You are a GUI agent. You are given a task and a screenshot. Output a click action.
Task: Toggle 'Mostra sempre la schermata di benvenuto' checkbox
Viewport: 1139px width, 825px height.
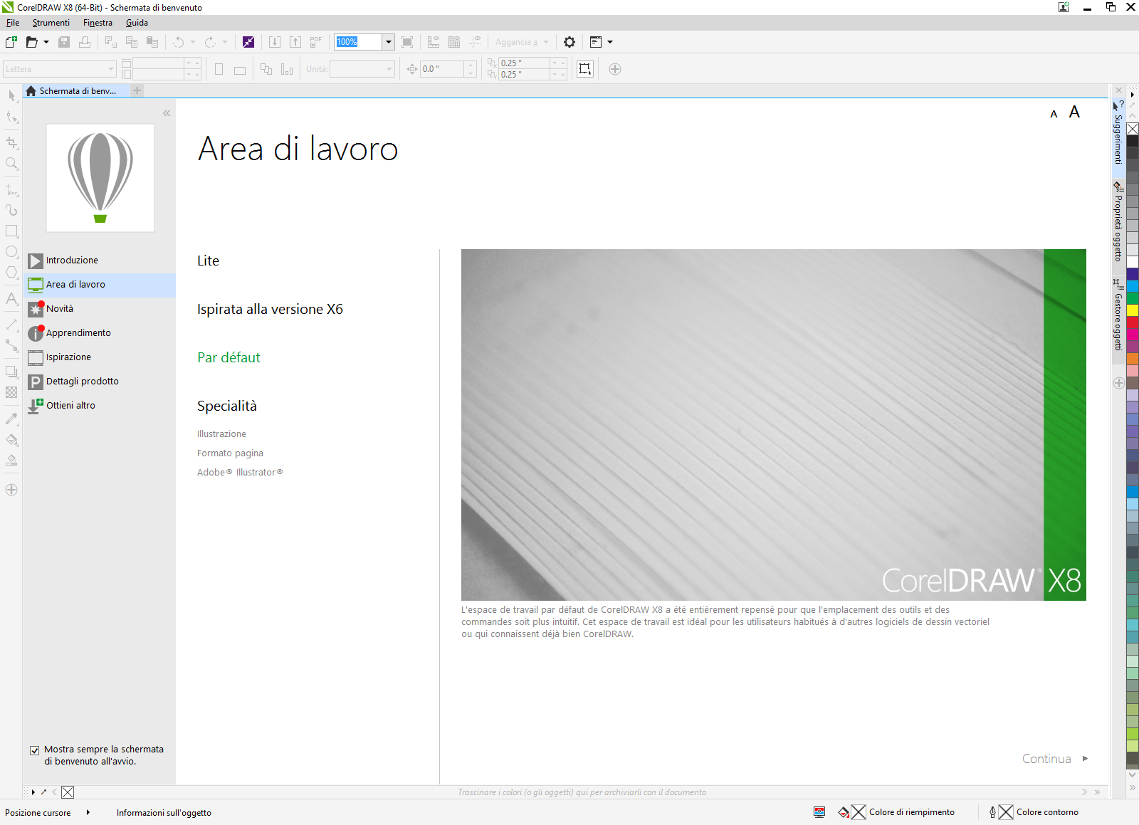click(34, 750)
